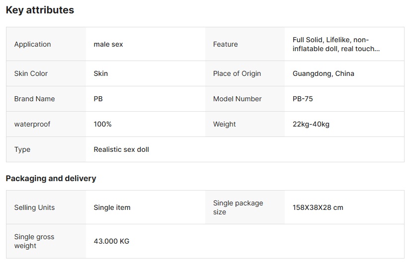
Task: Click the 158X38X28 cm value
Action: coord(318,207)
